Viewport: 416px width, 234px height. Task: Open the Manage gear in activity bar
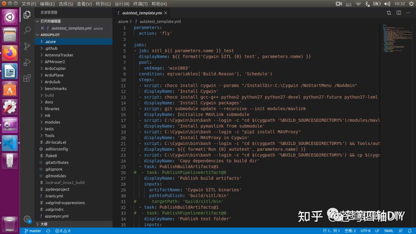27,219
